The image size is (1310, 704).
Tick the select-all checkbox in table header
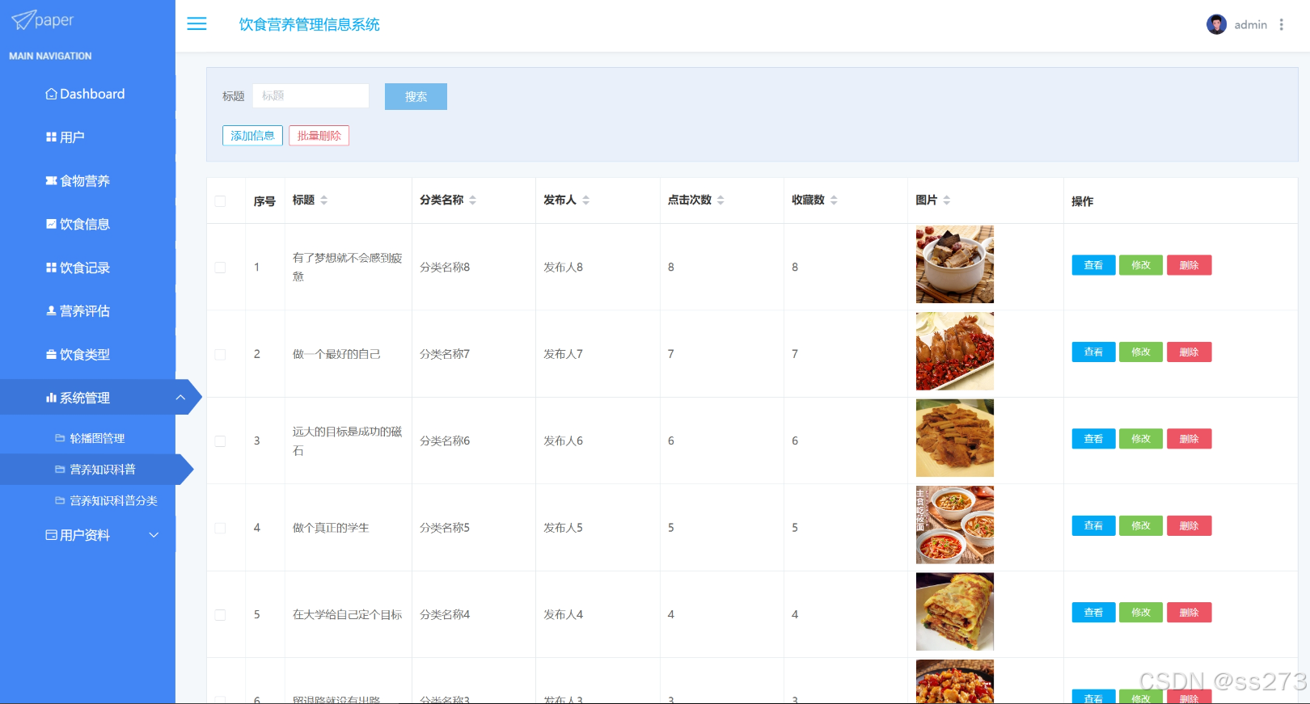click(220, 200)
